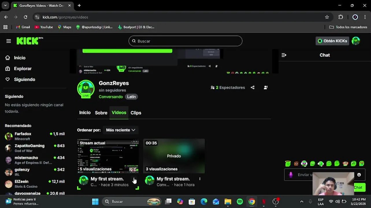This screenshot has width=371, height=208.
Task: Focus the Buscar search field
Action: 185,41
